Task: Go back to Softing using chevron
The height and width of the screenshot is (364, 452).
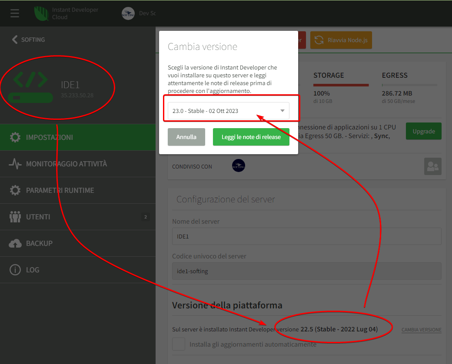Action: tap(15, 40)
